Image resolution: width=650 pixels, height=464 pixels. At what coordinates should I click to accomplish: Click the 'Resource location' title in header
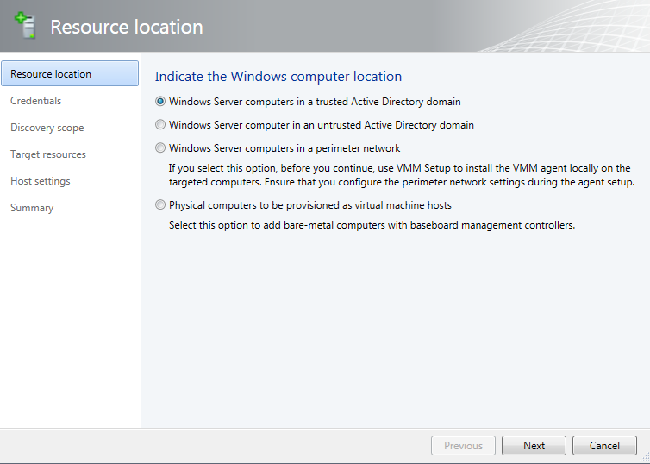click(127, 27)
